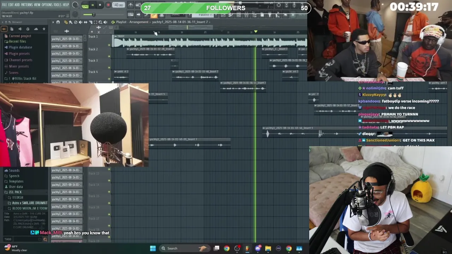Mute Track 2 with its green dot
Viewport: 452px width, 254px height.
(109, 56)
